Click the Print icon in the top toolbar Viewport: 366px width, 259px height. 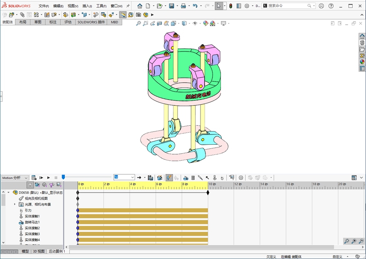(x=183, y=6)
